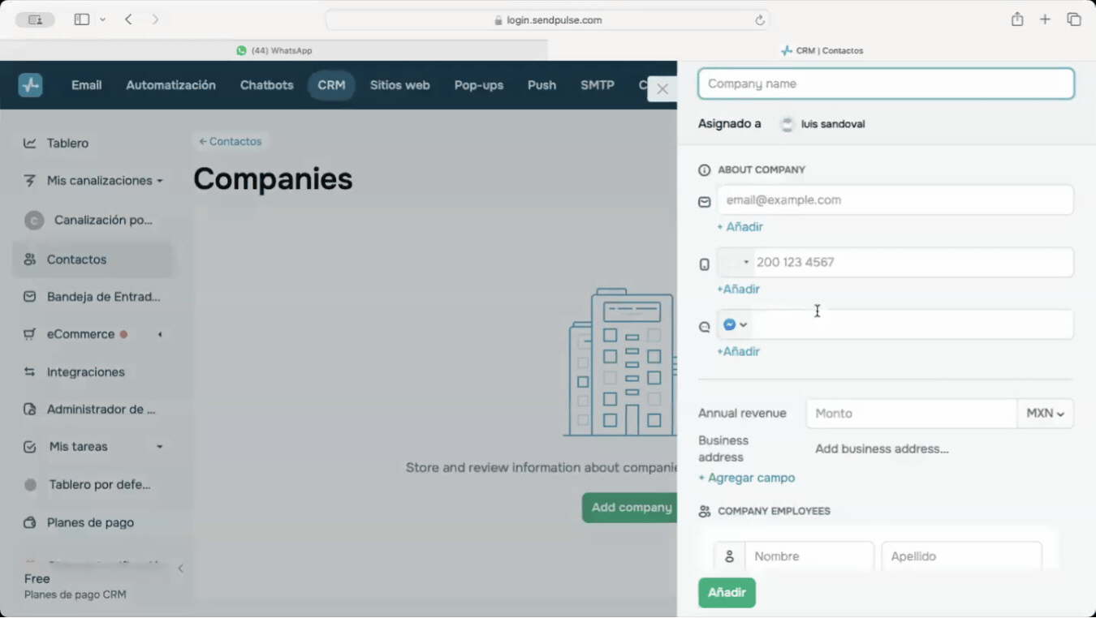Click the Agregar campo link
Viewport: 1096px width, 618px height.
(x=747, y=479)
